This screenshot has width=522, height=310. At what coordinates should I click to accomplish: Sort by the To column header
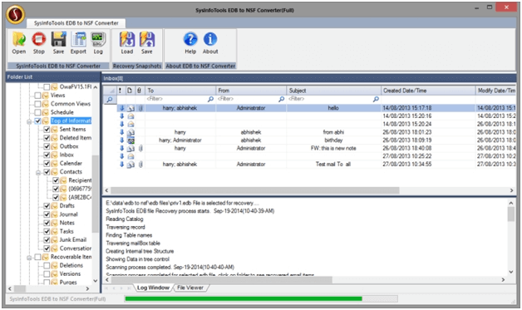tap(180, 91)
